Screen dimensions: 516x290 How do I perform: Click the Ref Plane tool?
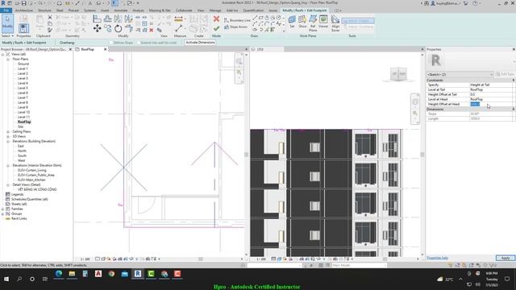pyautogui.click(x=313, y=23)
